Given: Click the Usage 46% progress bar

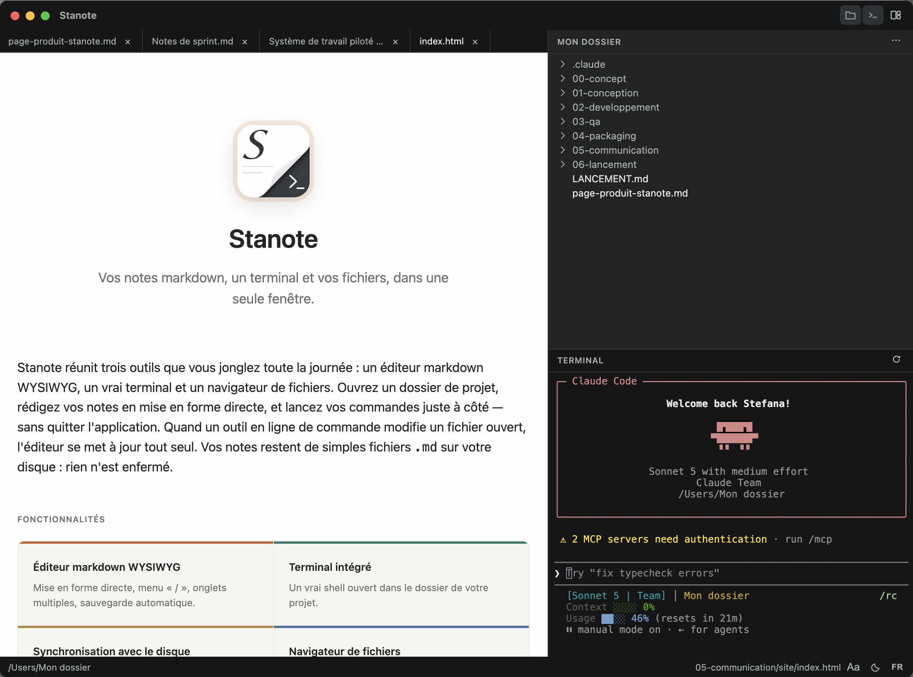Looking at the screenshot, I should (x=613, y=618).
